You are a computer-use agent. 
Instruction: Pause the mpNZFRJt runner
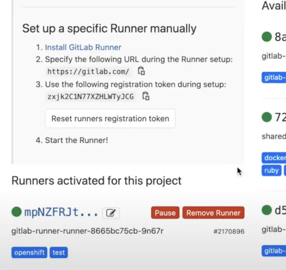pyautogui.click(x=165, y=213)
